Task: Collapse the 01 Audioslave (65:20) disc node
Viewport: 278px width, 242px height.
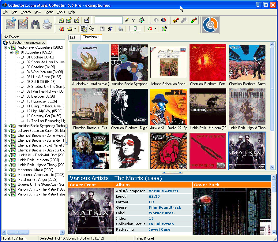Action: click(11, 52)
